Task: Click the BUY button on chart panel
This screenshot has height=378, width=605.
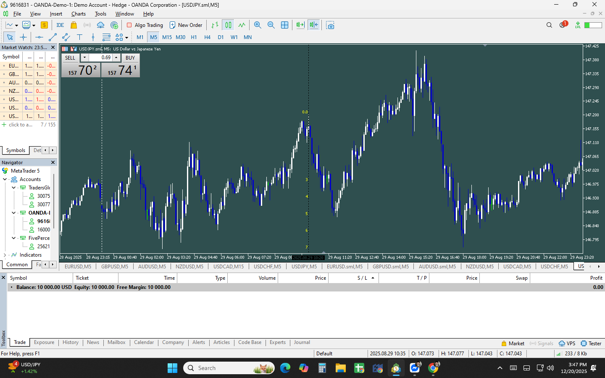Action: (x=130, y=58)
